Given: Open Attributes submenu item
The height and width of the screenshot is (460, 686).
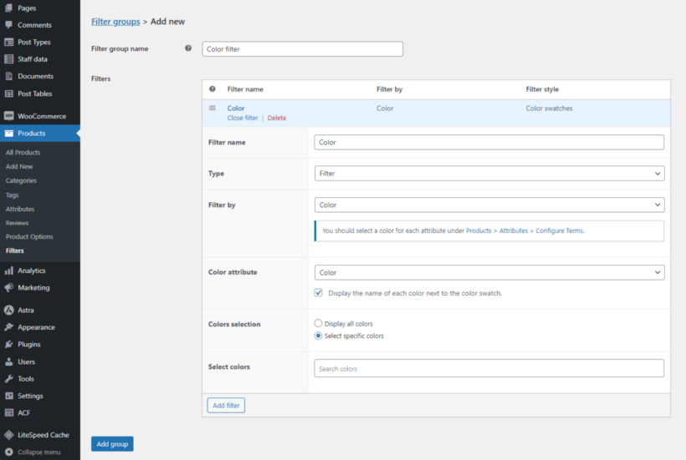Looking at the screenshot, I should coord(20,209).
